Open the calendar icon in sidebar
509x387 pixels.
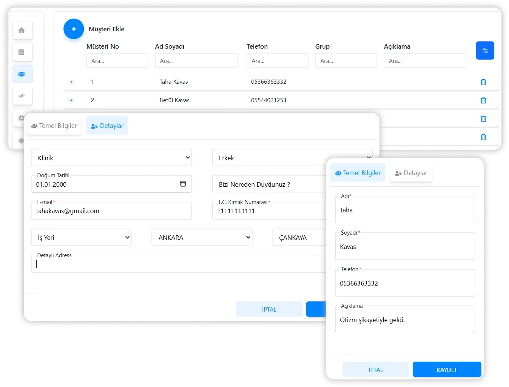click(22, 52)
